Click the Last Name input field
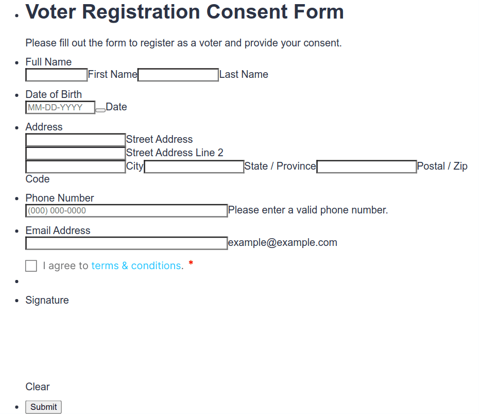 [x=178, y=75]
